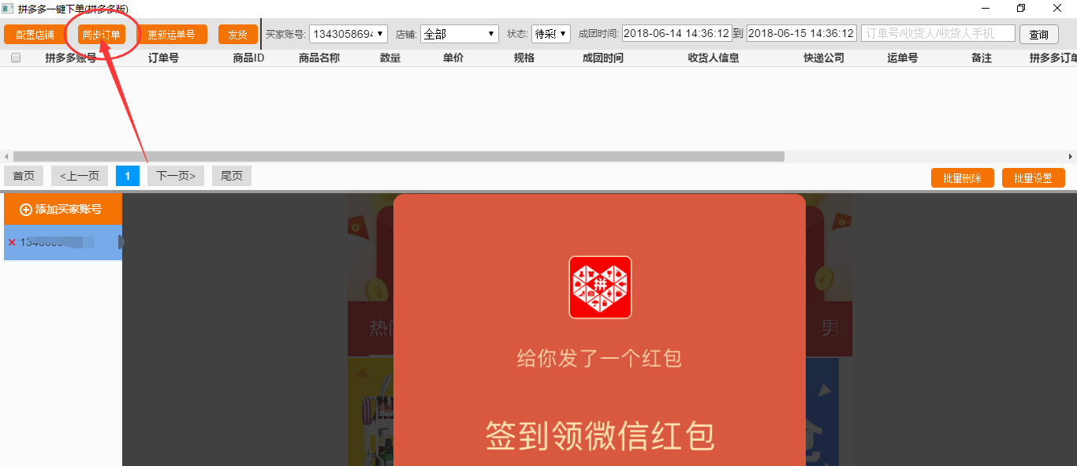Click the start date field for 成团时间
The width and height of the screenshot is (1077, 466).
(677, 34)
